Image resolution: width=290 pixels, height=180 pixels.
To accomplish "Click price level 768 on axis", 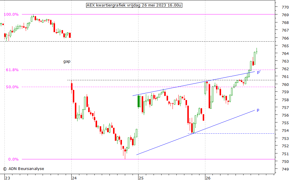I will [285, 23].
